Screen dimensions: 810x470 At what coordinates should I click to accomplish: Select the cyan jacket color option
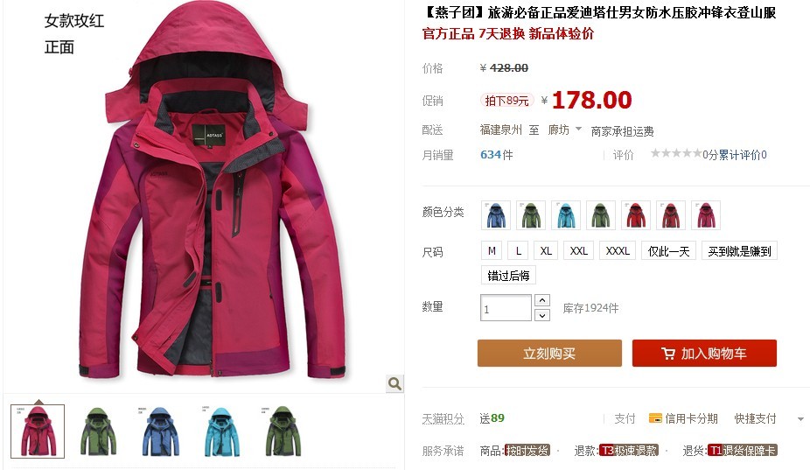(x=566, y=215)
